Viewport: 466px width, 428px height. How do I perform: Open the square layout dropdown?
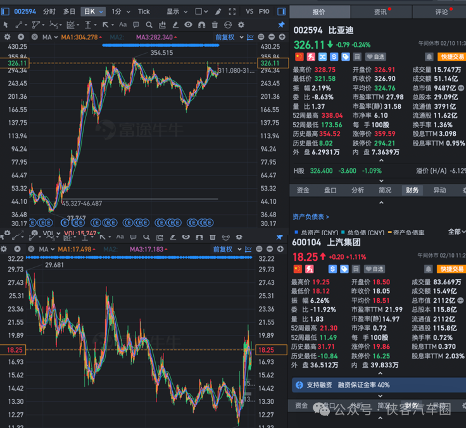coord(201,11)
